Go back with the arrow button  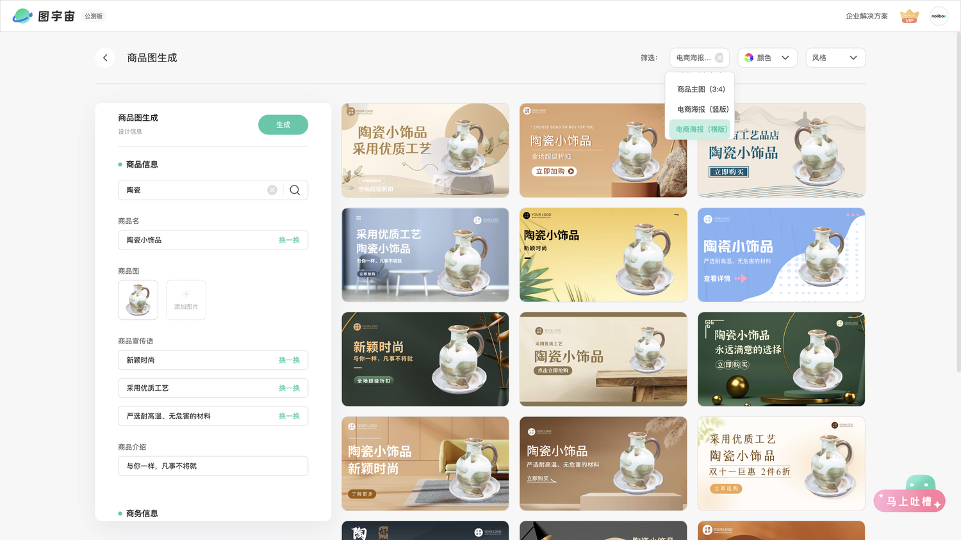coord(105,58)
